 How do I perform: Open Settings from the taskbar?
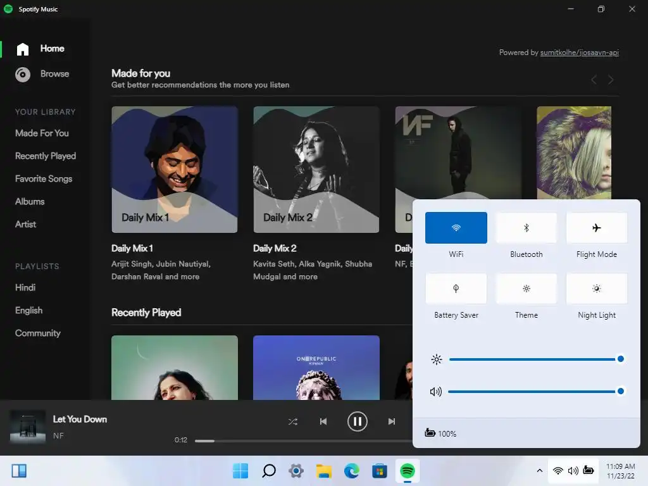pos(296,471)
